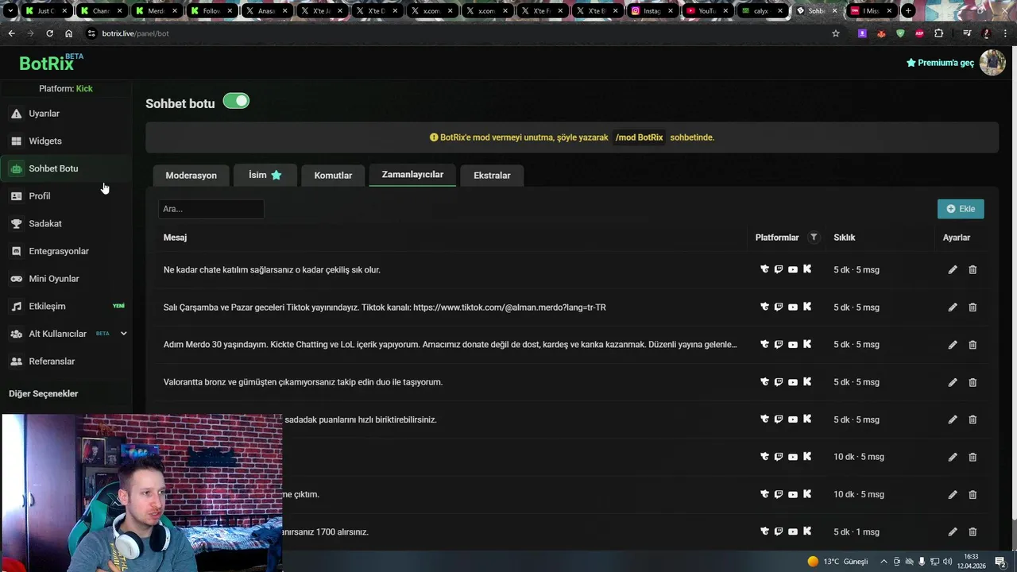Open a new browser tab
The image size is (1017, 572).
pyautogui.click(x=908, y=11)
